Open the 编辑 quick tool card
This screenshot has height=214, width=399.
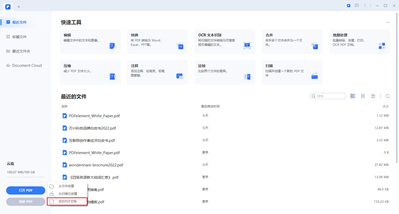(90, 42)
